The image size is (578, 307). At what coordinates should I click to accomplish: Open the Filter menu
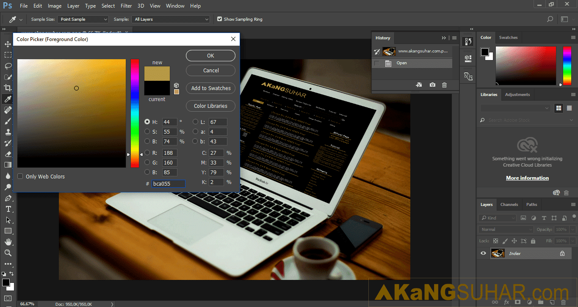pos(126,6)
